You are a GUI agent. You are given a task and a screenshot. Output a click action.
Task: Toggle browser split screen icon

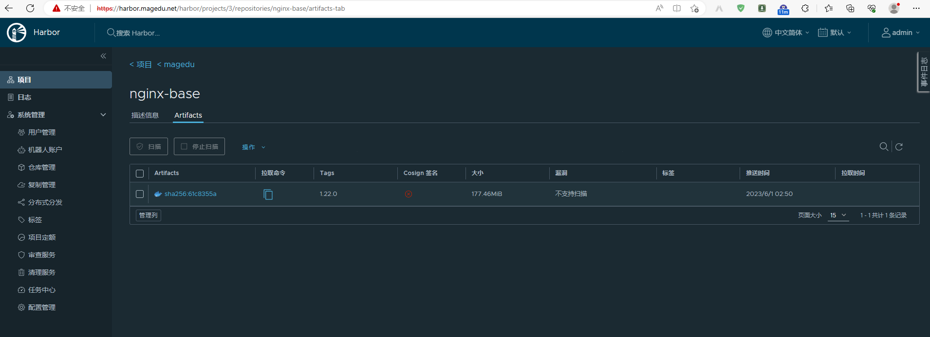677,8
